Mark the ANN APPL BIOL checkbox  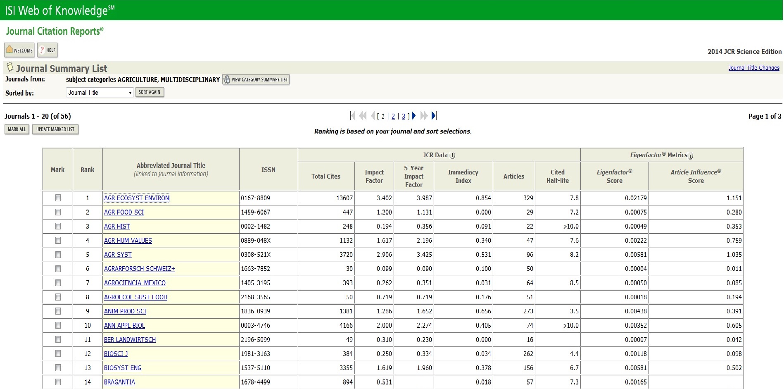58,325
